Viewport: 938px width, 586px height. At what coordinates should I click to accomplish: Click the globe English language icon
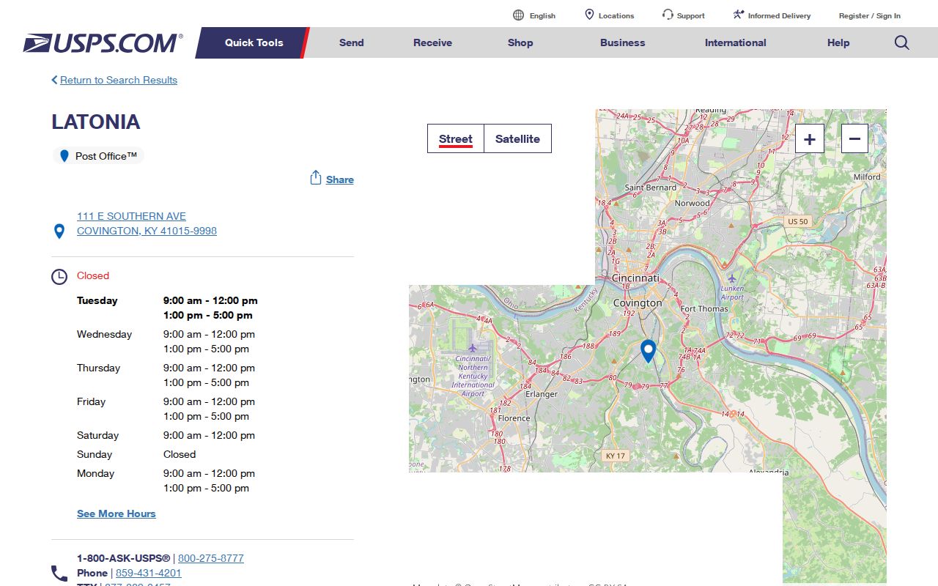518,15
